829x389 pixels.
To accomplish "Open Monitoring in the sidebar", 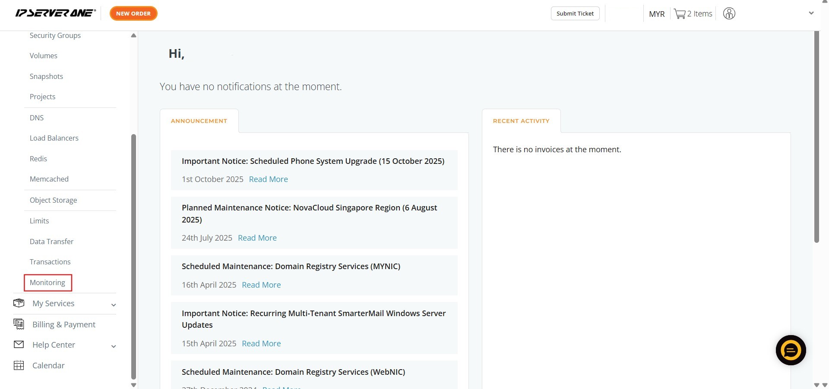I will coord(47,282).
